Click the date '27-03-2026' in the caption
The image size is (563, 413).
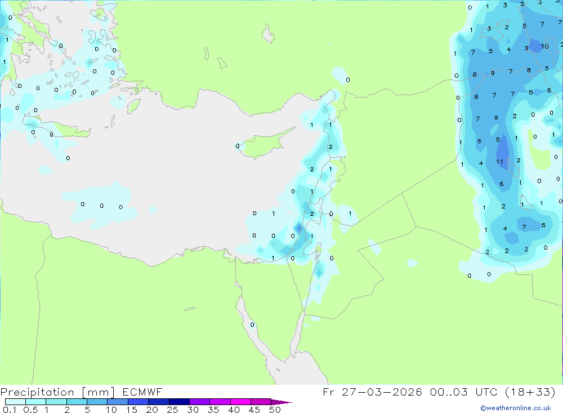pyautogui.click(x=382, y=392)
